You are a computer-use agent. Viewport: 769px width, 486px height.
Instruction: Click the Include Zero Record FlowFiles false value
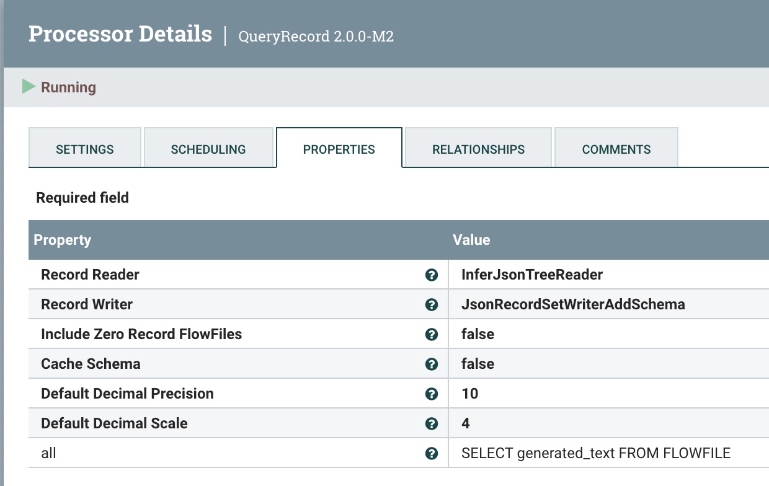click(x=478, y=334)
